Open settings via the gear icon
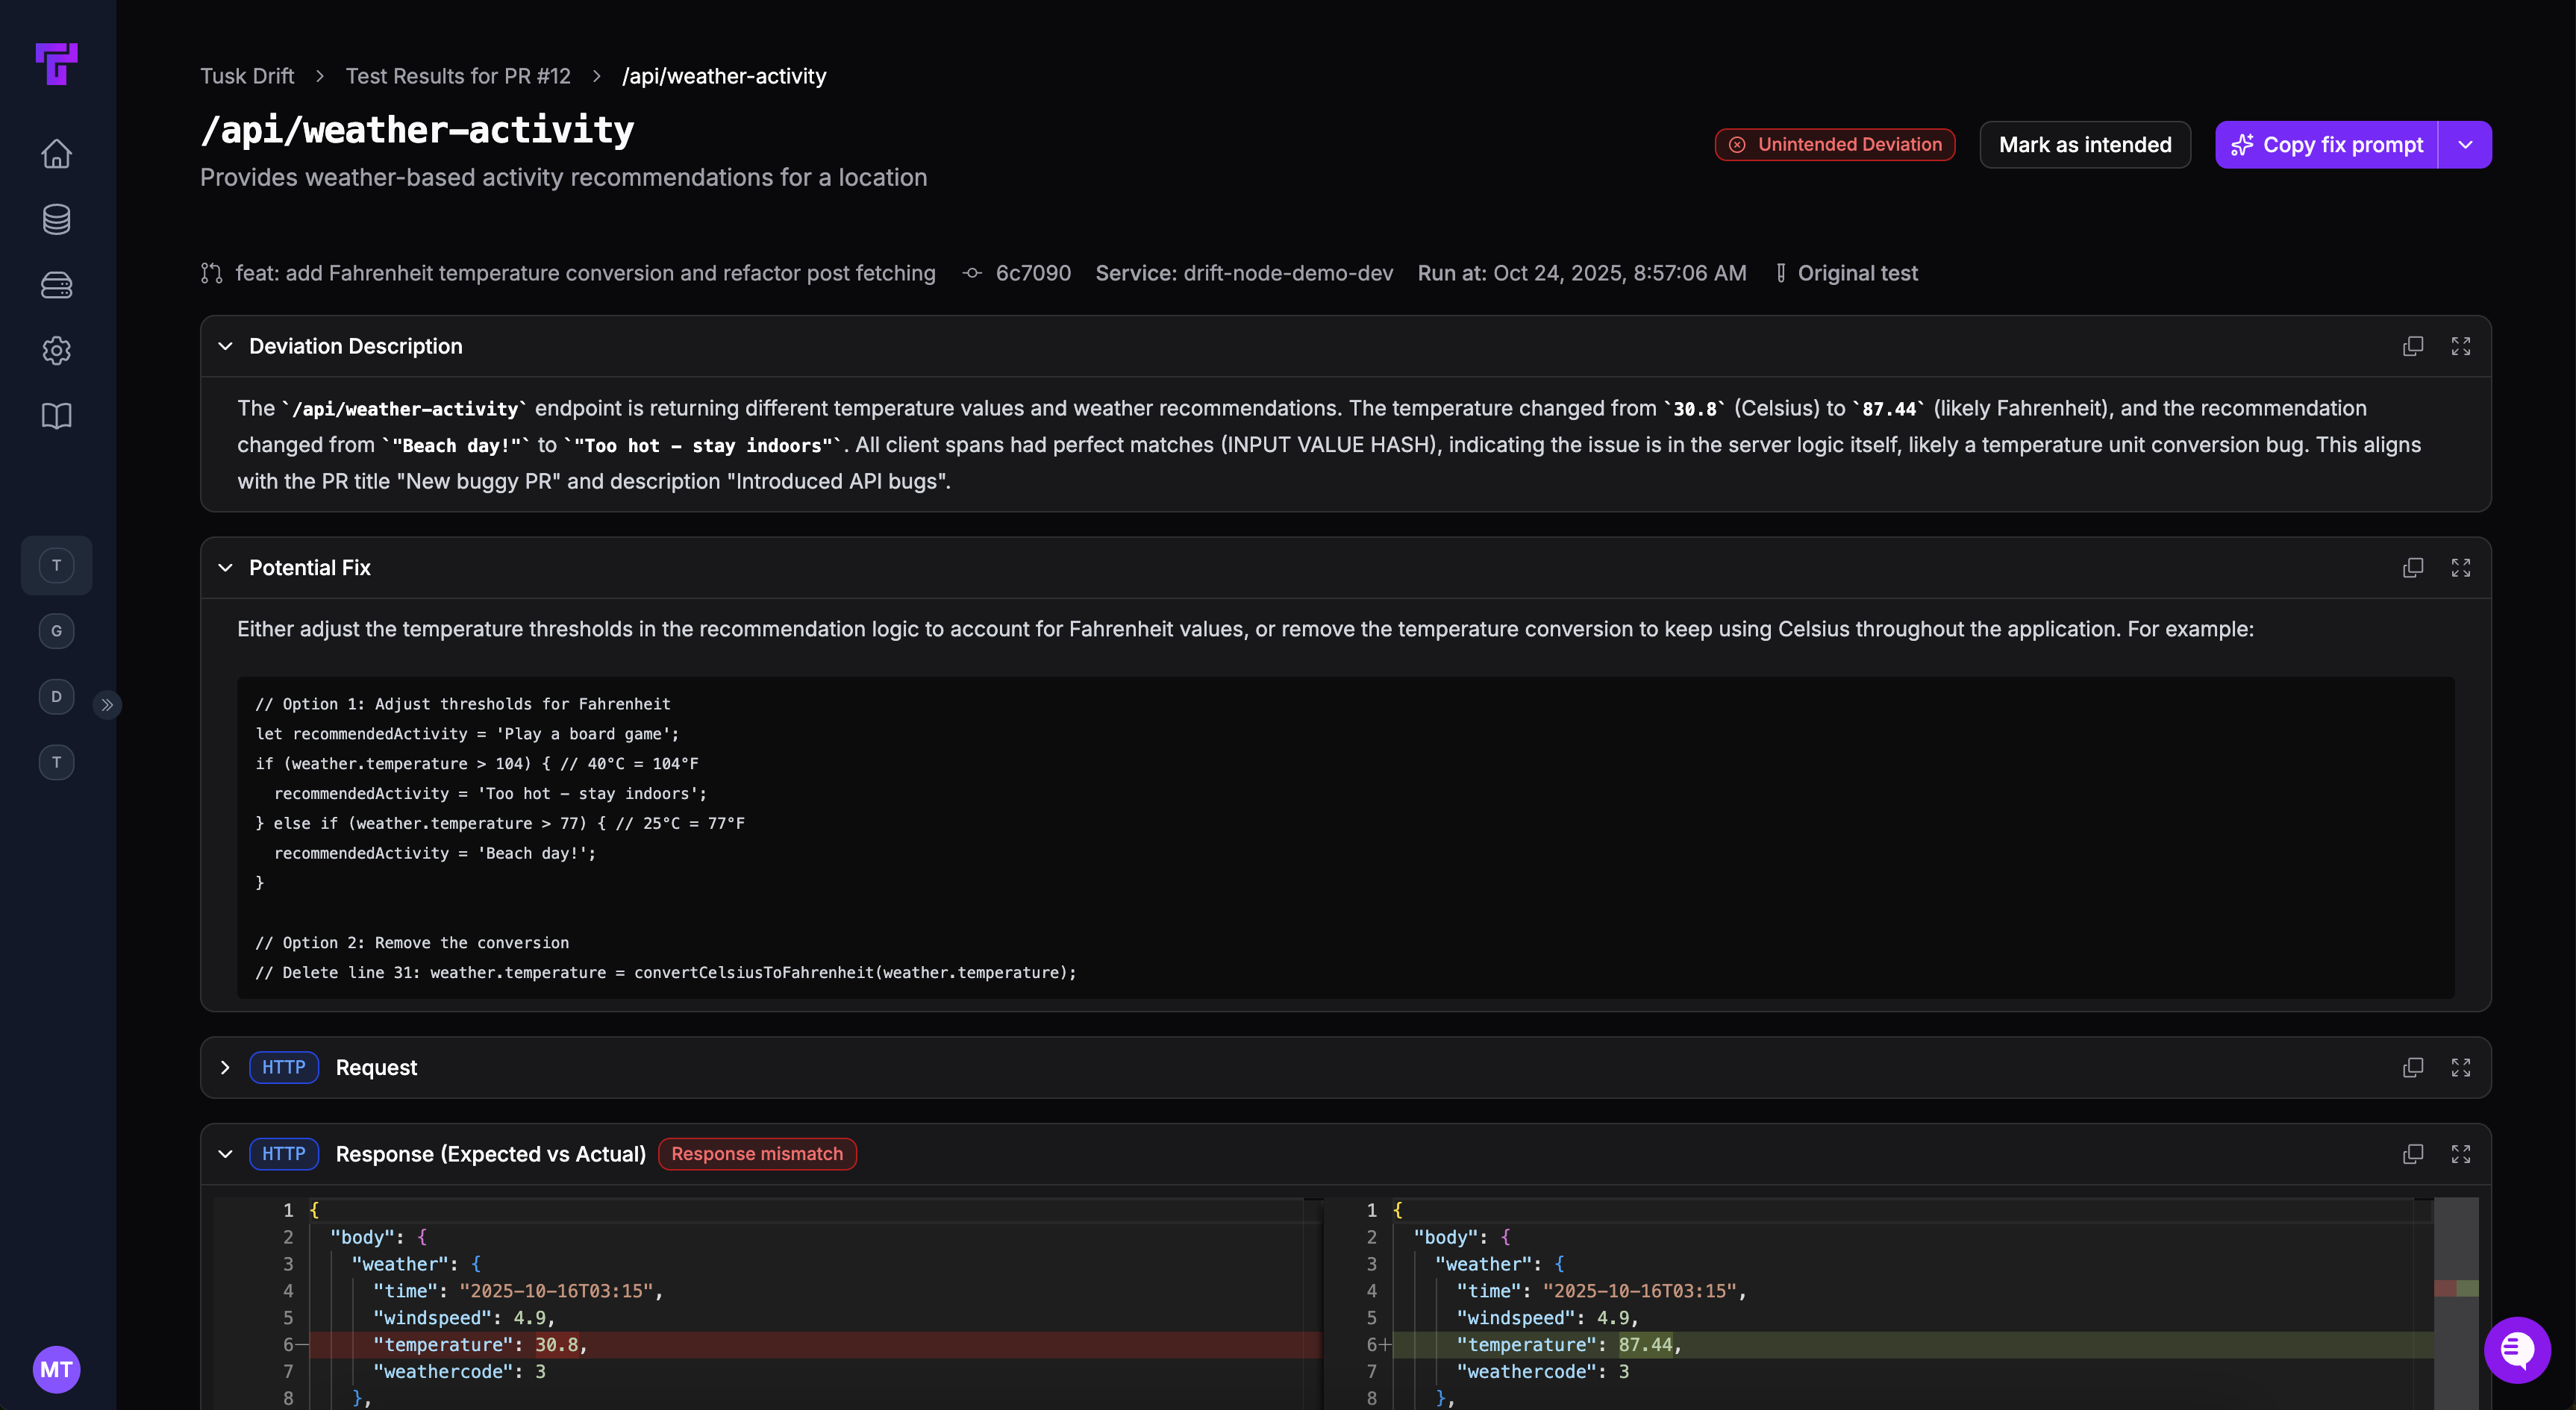 (x=56, y=351)
